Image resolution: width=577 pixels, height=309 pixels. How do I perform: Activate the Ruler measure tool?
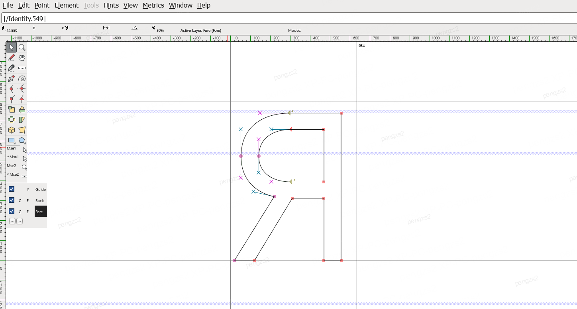[22, 68]
